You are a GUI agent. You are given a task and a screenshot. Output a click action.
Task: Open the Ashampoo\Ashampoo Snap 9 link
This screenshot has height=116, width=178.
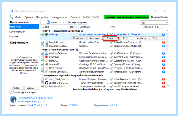tap(35, 98)
